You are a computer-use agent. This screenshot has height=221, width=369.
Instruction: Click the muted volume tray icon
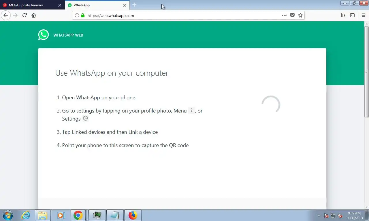pyautogui.click(x=340, y=216)
